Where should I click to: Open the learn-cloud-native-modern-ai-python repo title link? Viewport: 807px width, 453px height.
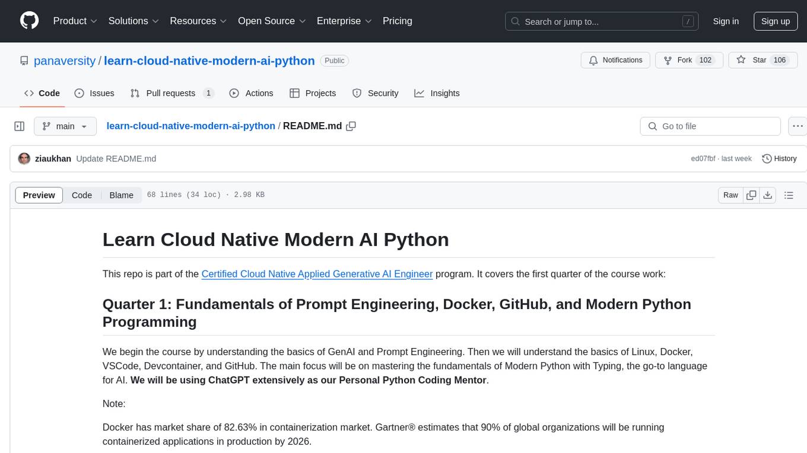209,60
